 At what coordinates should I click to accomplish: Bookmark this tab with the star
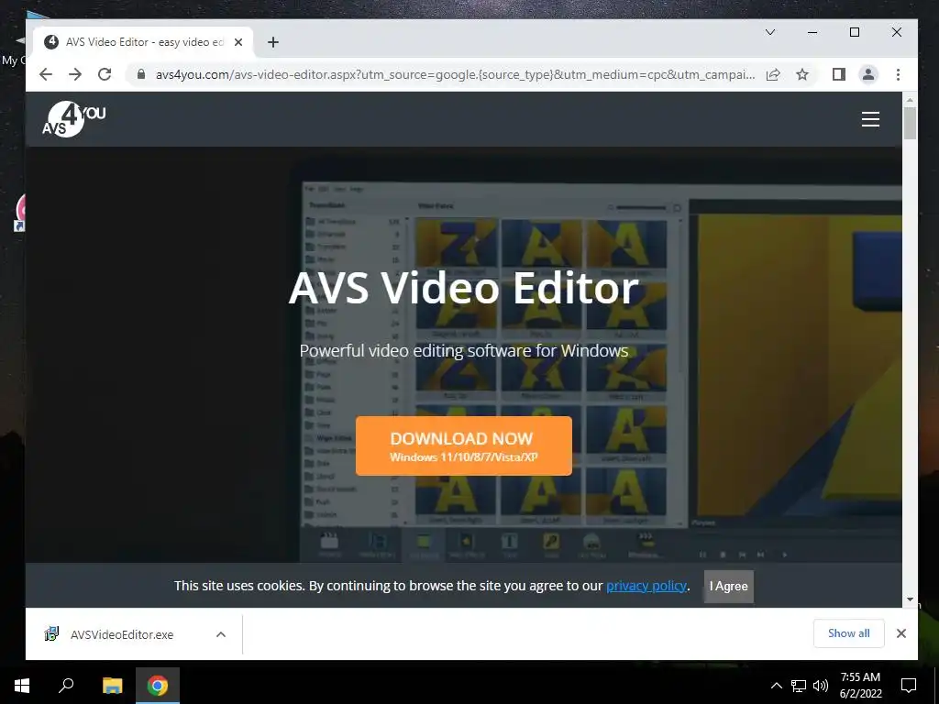coord(802,74)
